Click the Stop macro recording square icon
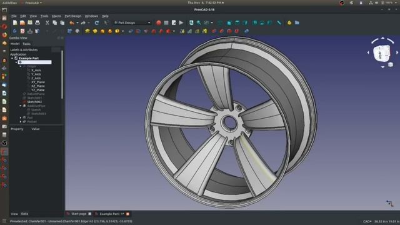The width and height of the screenshot is (400, 225). coord(166,22)
